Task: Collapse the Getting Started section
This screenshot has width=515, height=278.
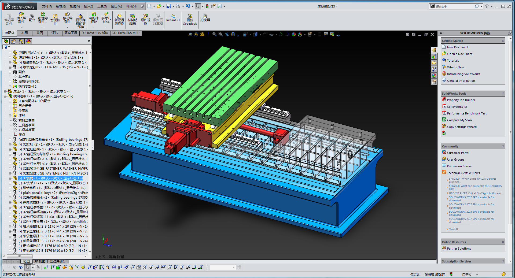Action: pyautogui.click(x=503, y=41)
